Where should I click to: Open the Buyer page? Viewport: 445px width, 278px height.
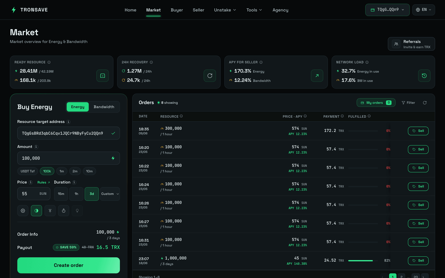(x=177, y=10)
